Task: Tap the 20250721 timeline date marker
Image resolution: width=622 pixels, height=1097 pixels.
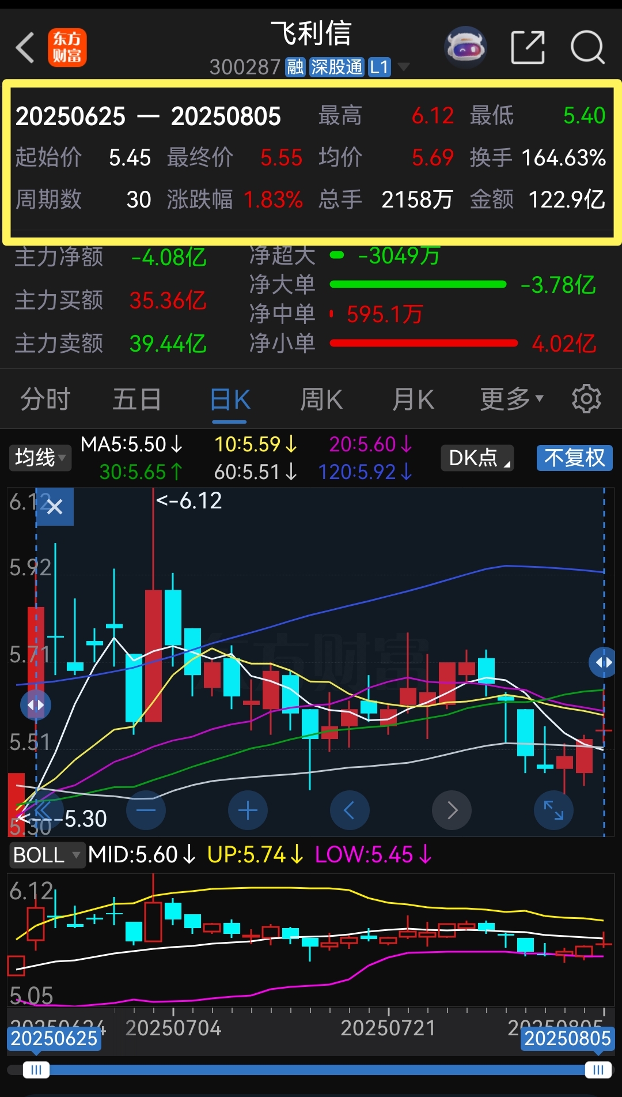Action: click(x=388, y=1028)
